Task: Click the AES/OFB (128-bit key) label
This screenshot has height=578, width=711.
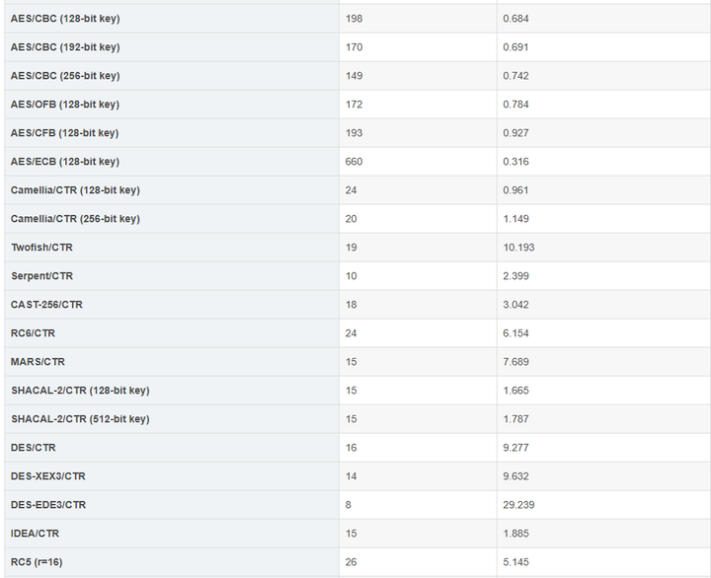Action: [65, 105]
